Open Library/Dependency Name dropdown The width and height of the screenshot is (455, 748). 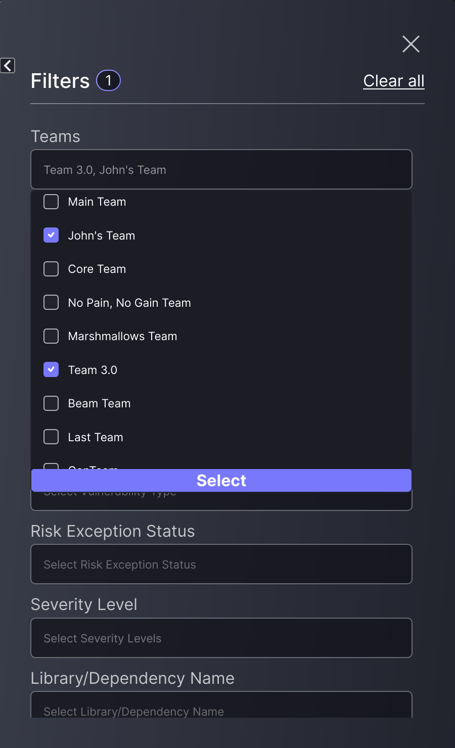tap(221, 708)
